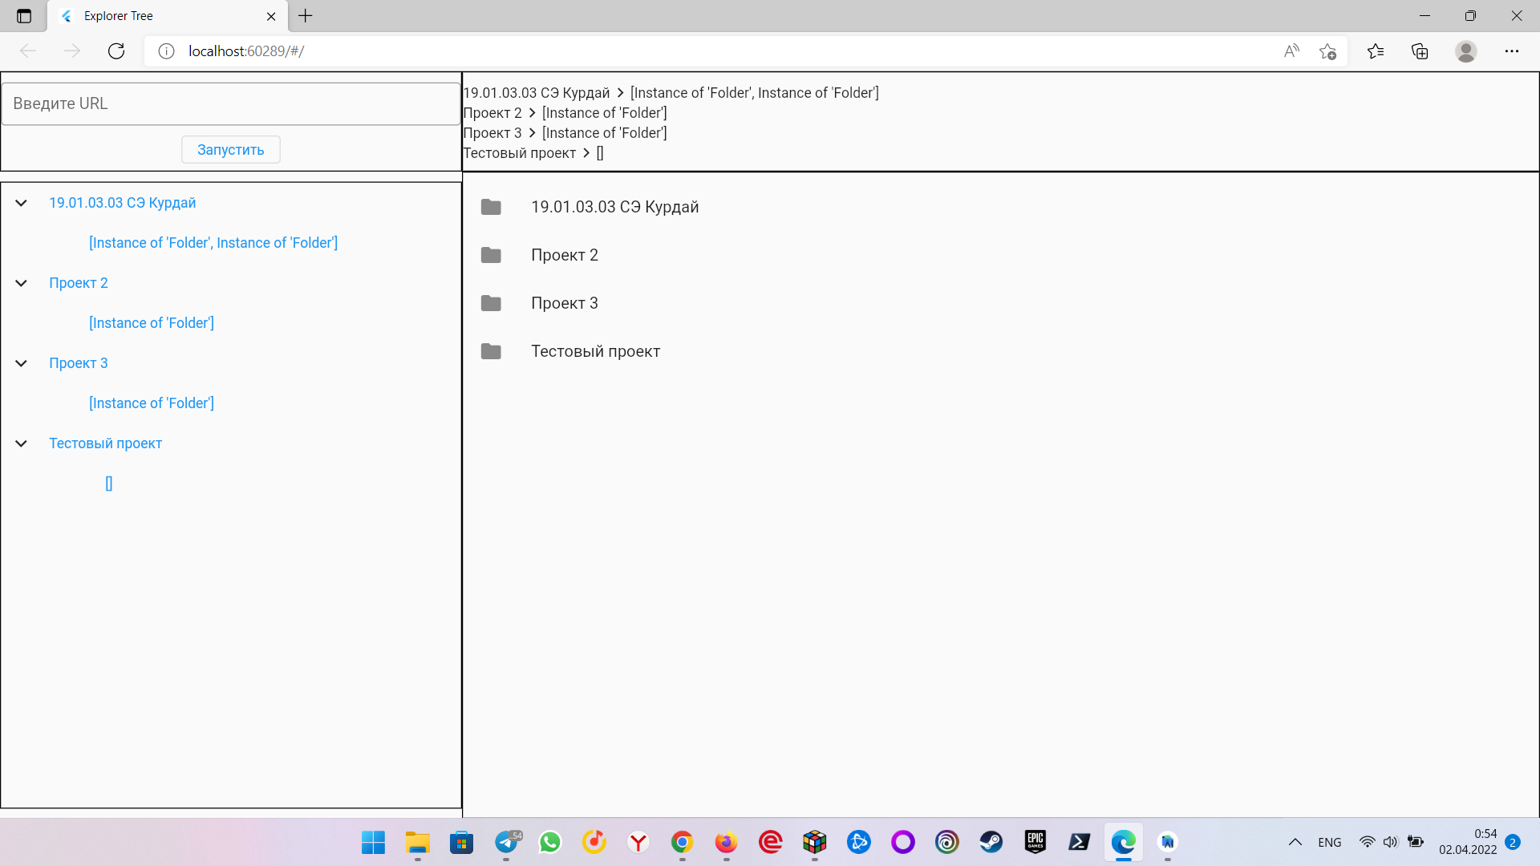The width and height of the screenshot is (1540, 866).
Task: Collapse the 19.01.03.03 СЭ Курдай tree node
Action: [x=22, y=203]
